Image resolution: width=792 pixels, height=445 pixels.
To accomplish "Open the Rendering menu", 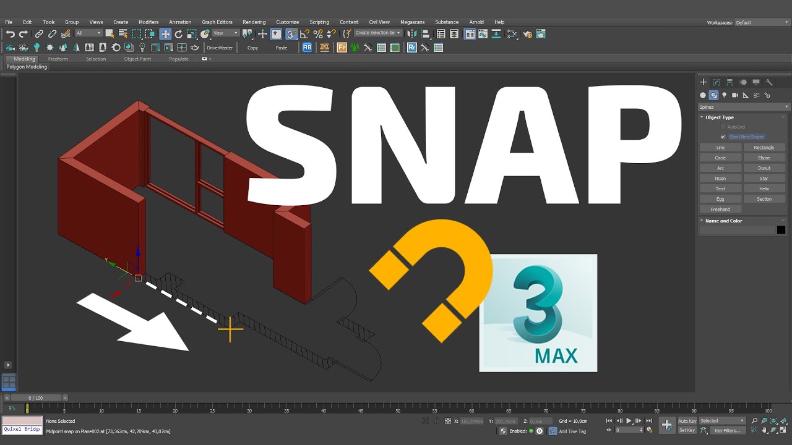I will pos(254,22).
